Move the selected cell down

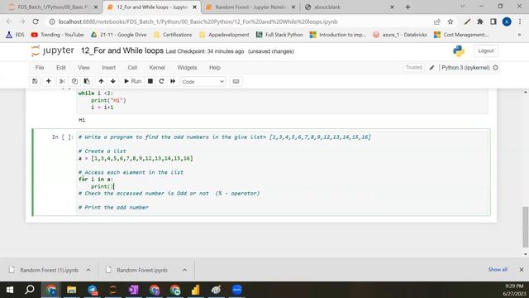click(113, 81)
